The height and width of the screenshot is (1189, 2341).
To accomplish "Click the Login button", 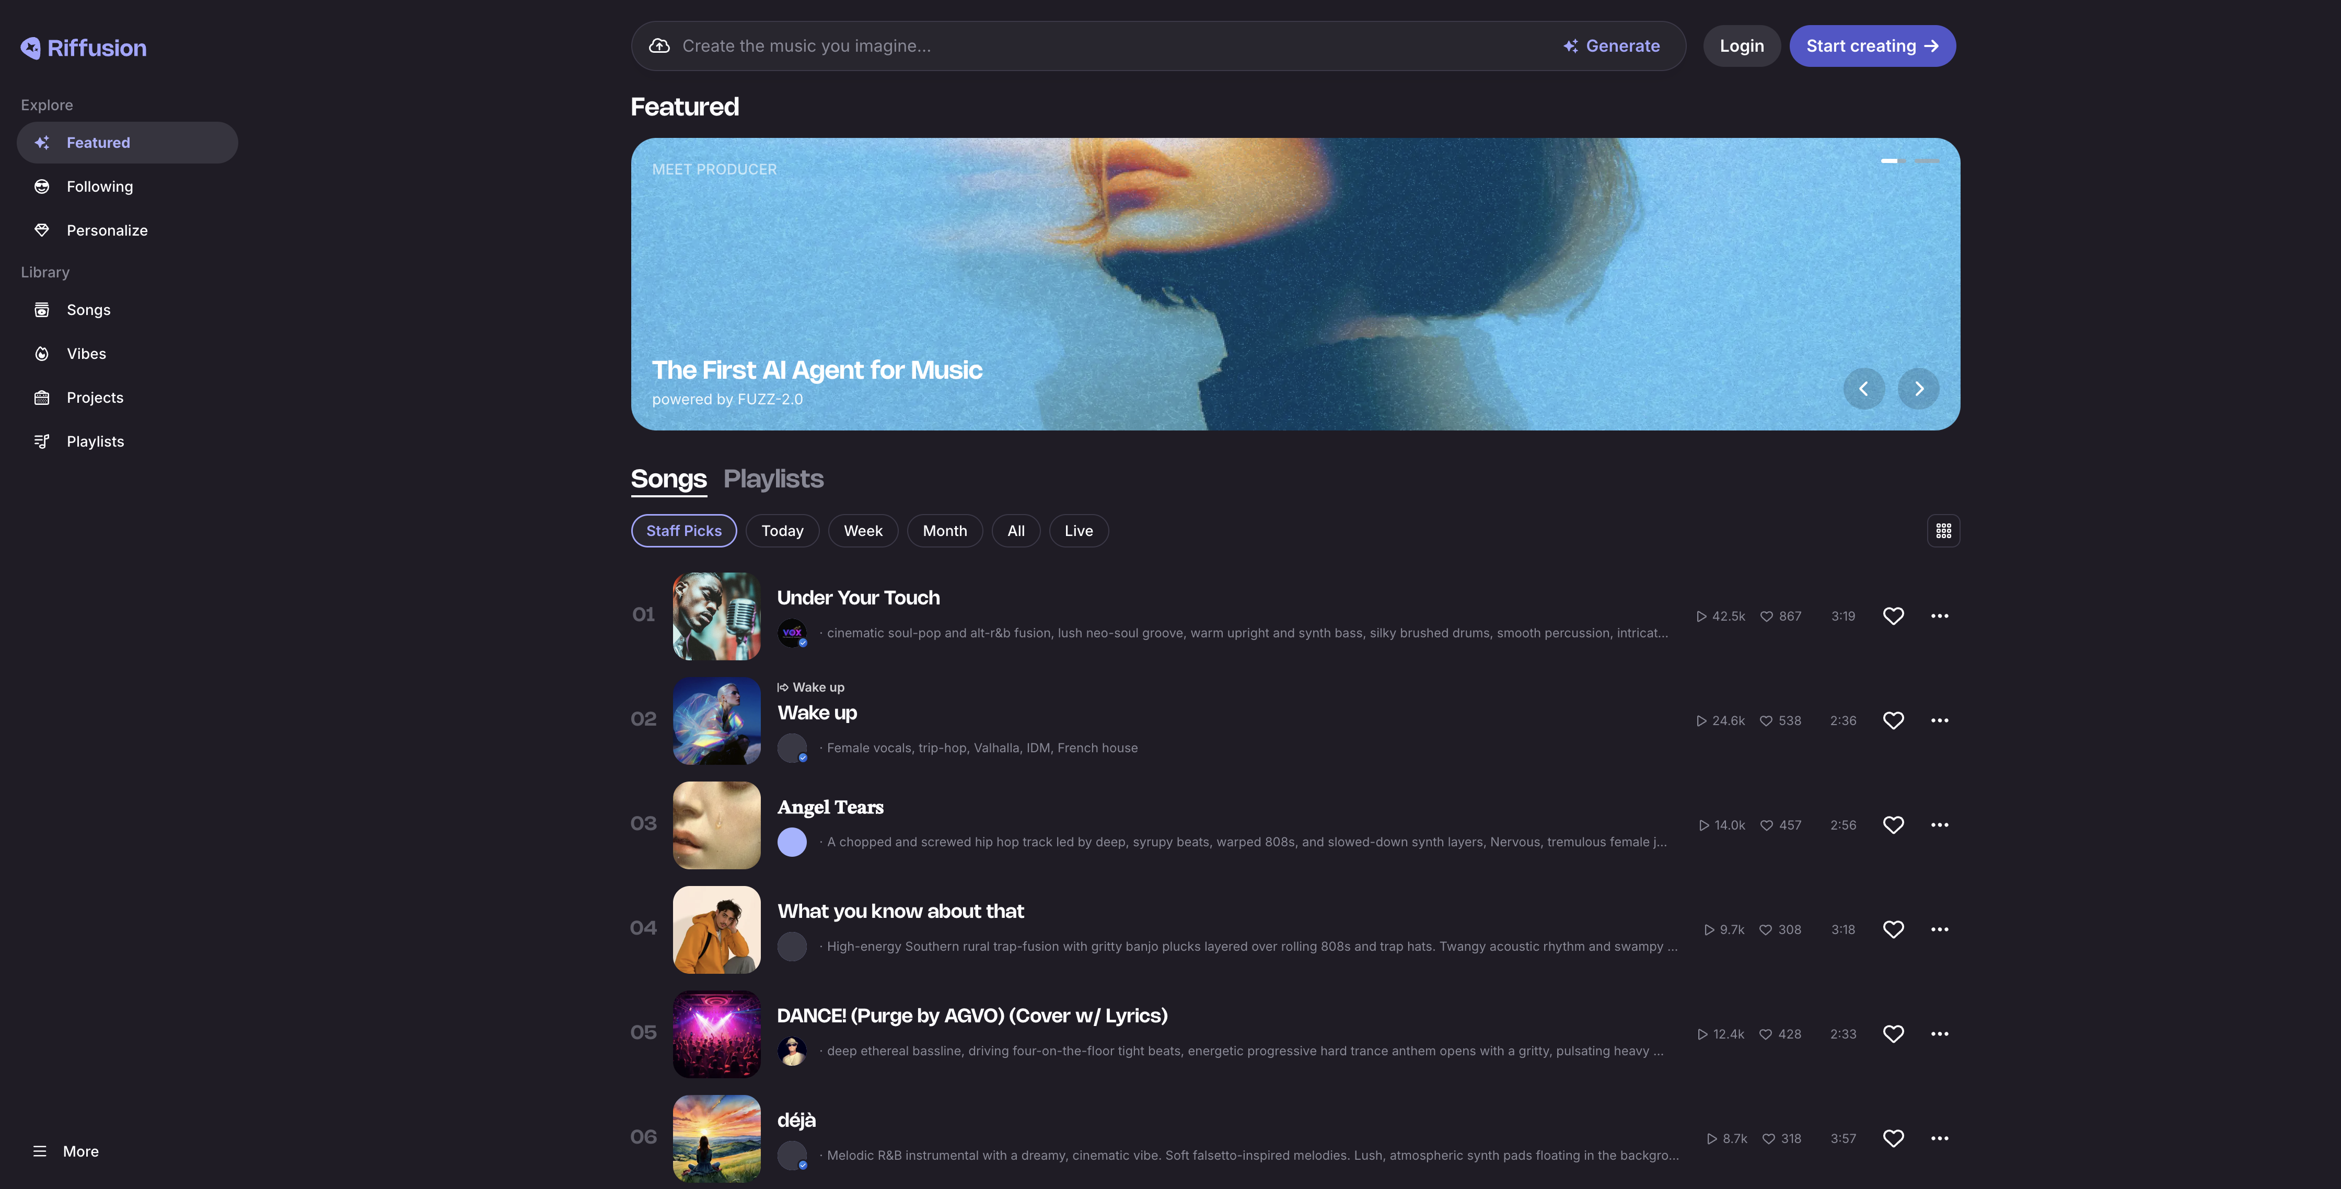I will coord(1741,46).
